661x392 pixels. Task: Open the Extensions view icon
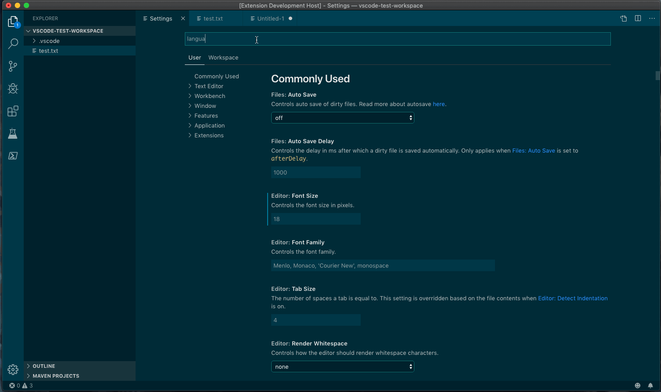(x=13, y=111)
